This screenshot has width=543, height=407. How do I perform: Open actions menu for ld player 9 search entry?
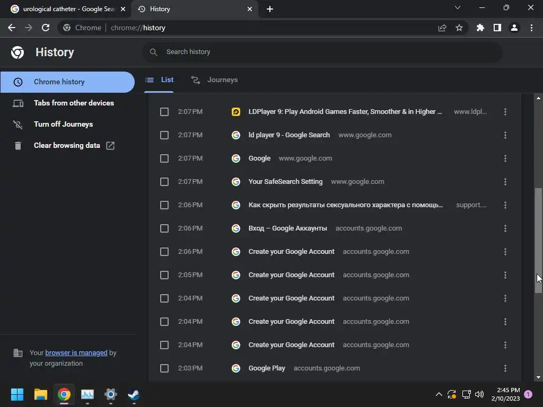click(x=505, y=135)
